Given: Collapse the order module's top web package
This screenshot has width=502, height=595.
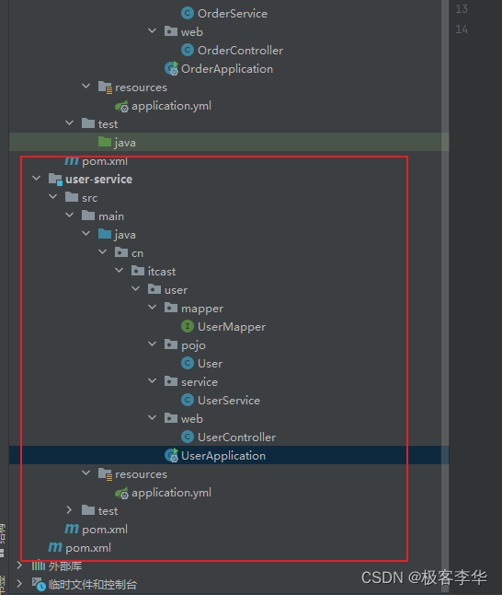Looking at the screenshot, I should [x=153, y=30].
